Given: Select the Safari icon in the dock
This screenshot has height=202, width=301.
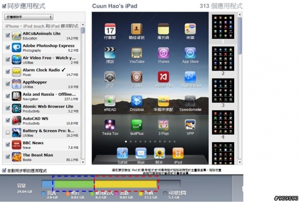Looking at the screenshot, I should tap(122, 153).
